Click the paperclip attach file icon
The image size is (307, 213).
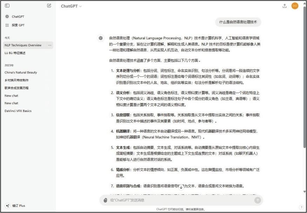pos(105,200)
